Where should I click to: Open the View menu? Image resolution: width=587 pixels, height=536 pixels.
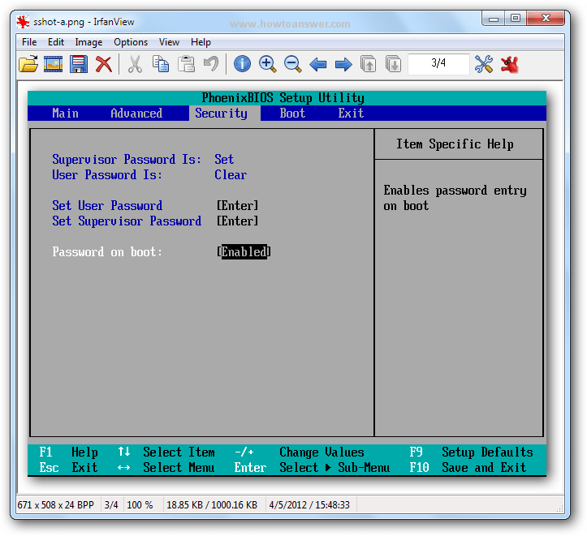169,42
